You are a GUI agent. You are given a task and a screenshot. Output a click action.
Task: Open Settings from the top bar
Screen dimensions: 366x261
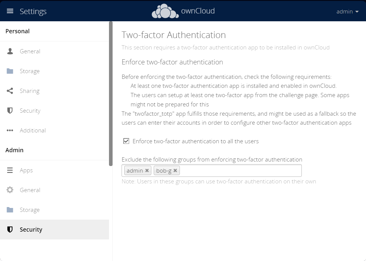tap(33, 11)
